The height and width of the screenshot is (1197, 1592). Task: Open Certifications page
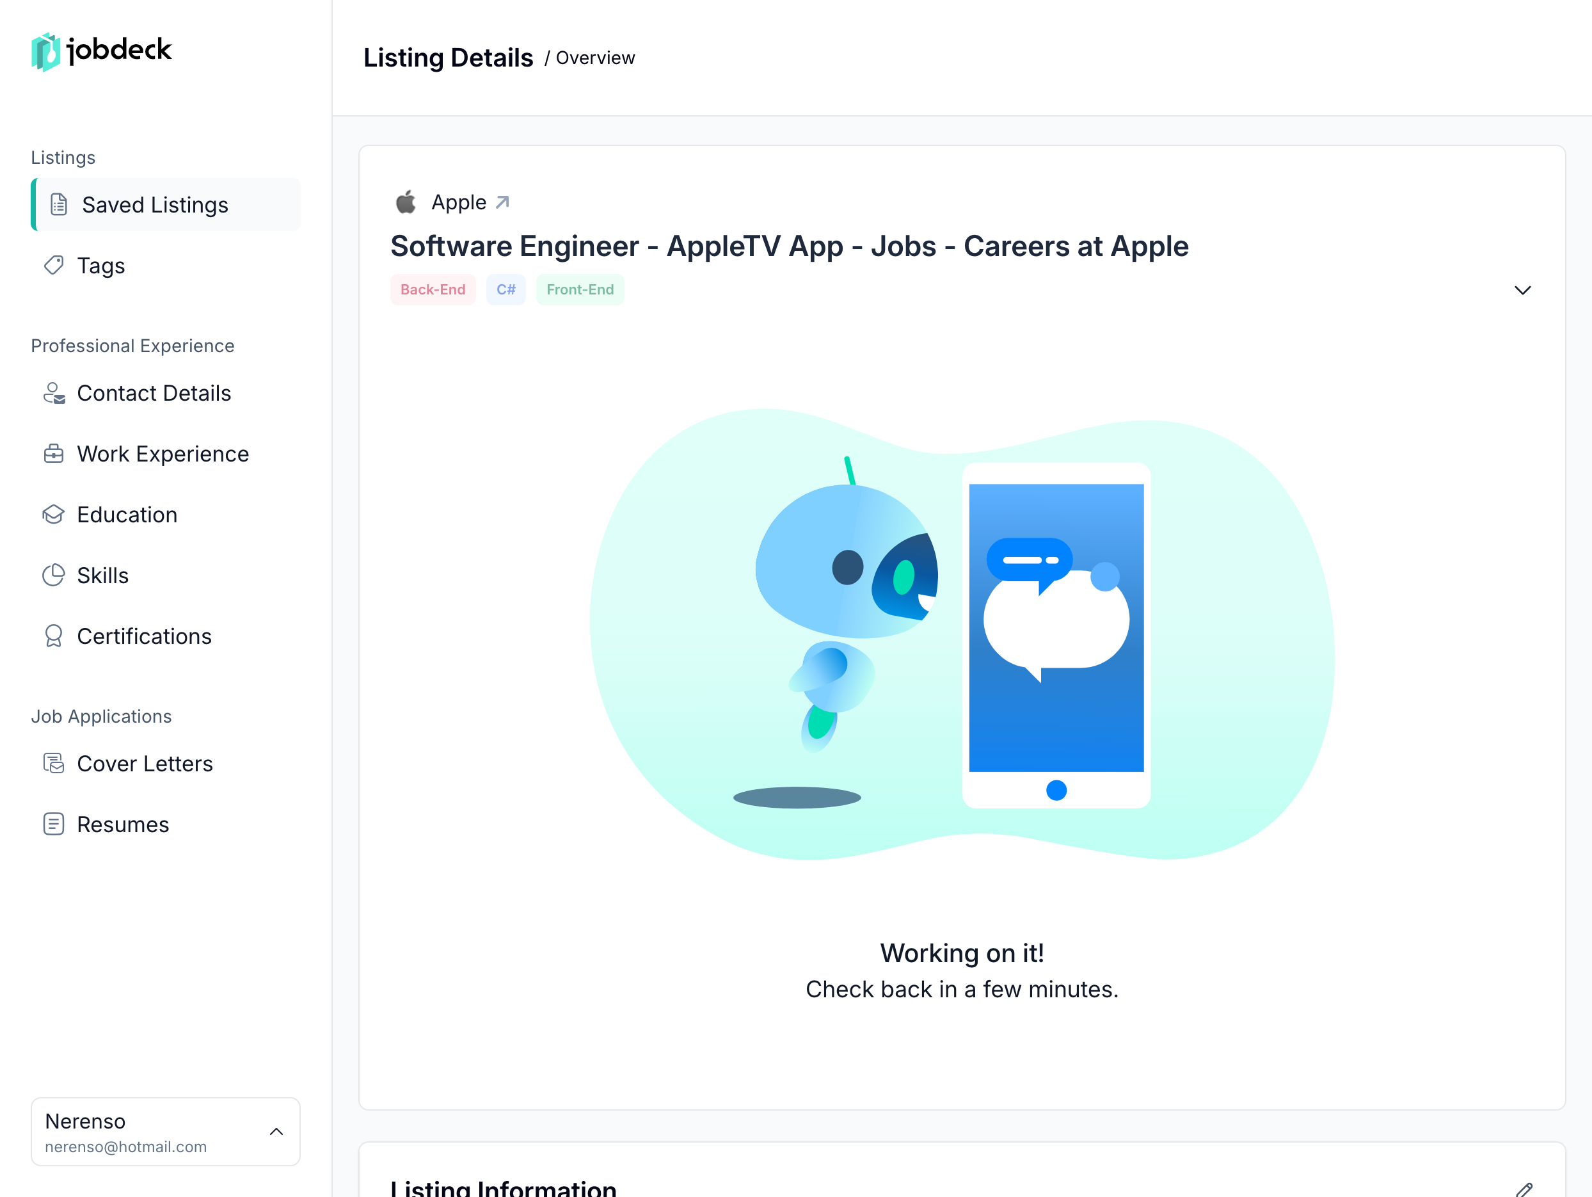tap(166, 636)
